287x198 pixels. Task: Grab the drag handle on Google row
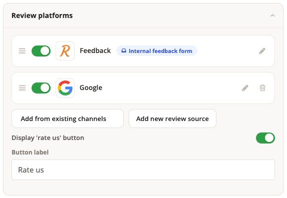[x=22, y=88]
